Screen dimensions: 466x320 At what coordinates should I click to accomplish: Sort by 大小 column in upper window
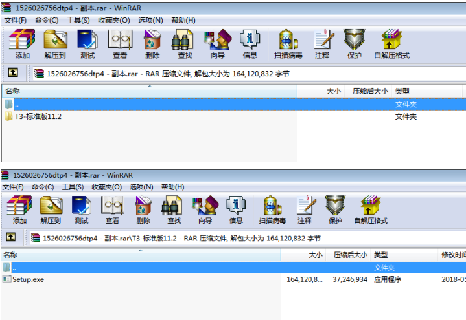click(x=321, y=91)
